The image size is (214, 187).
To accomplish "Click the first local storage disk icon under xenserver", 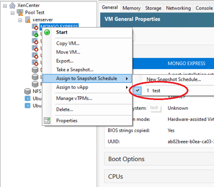I will tap(35, 70).
